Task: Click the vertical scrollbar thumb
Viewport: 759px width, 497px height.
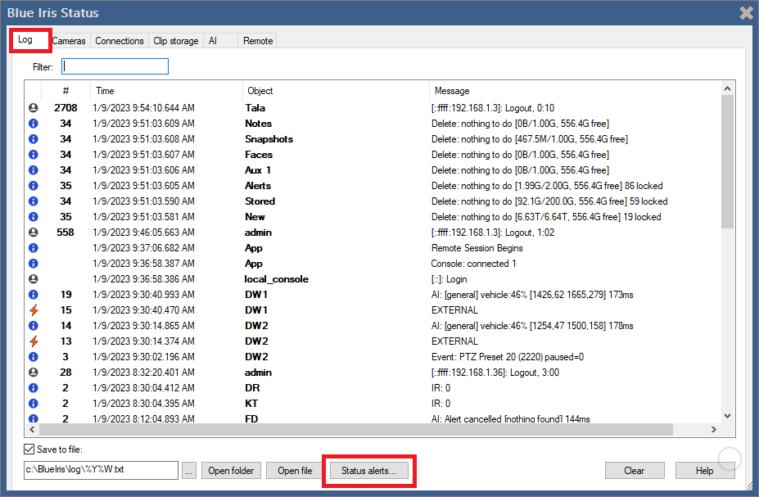Action: coord(727,161)
